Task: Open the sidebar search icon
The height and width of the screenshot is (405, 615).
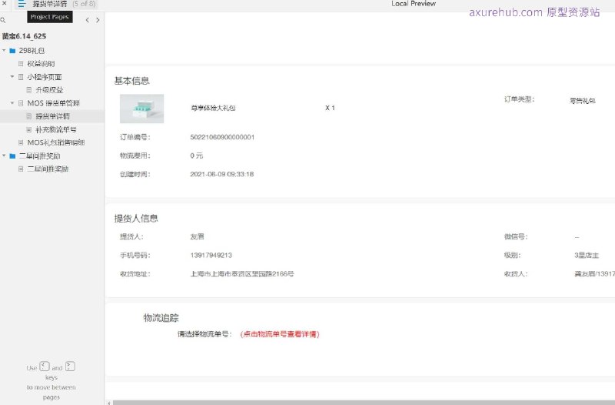Action: coord(3,20)
